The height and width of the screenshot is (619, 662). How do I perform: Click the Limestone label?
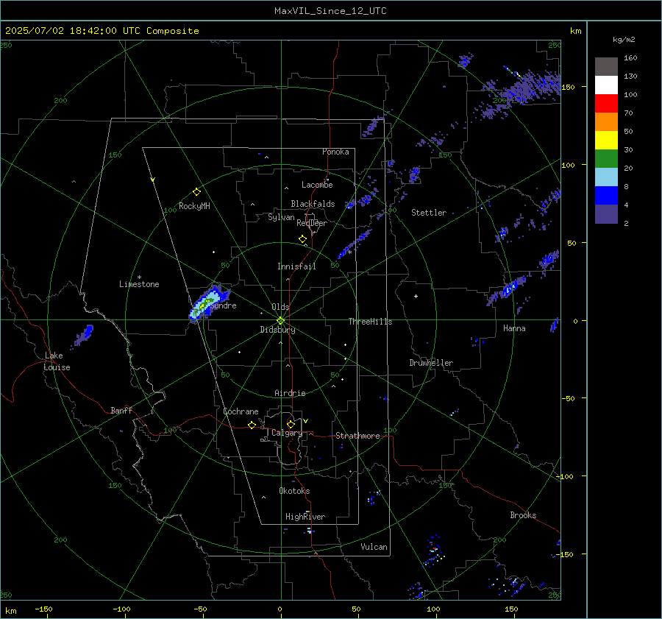(139, 284)
